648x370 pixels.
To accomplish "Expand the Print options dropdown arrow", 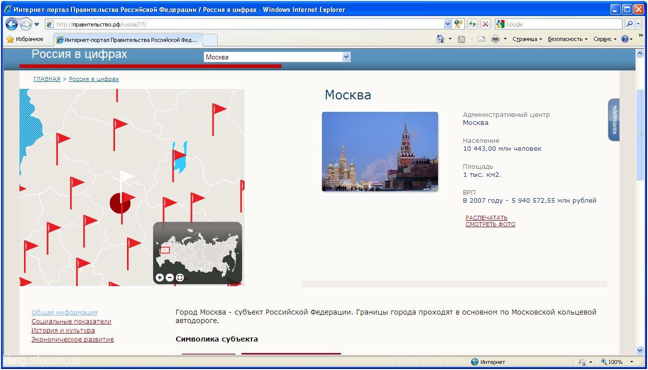I will pyautogui.click(x=505, y=39).
